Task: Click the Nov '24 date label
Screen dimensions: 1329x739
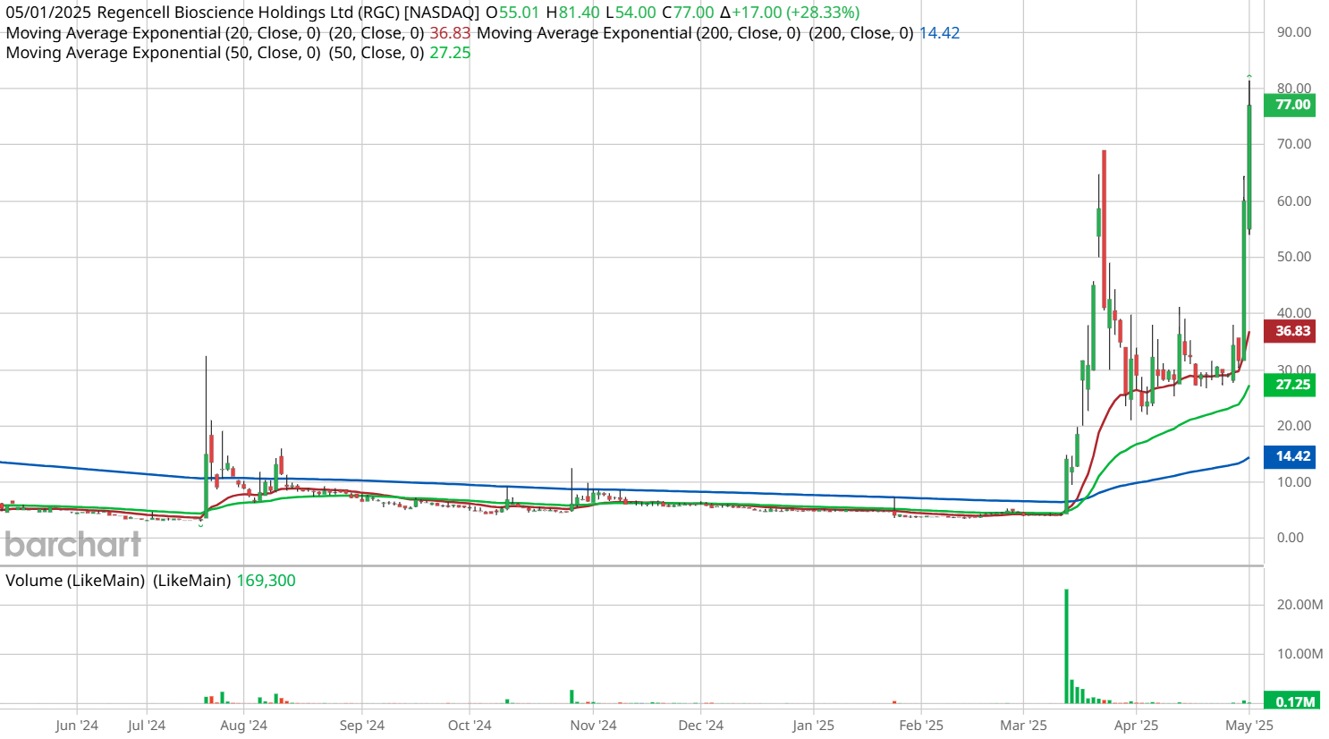Action: click(x=594, y=726)
